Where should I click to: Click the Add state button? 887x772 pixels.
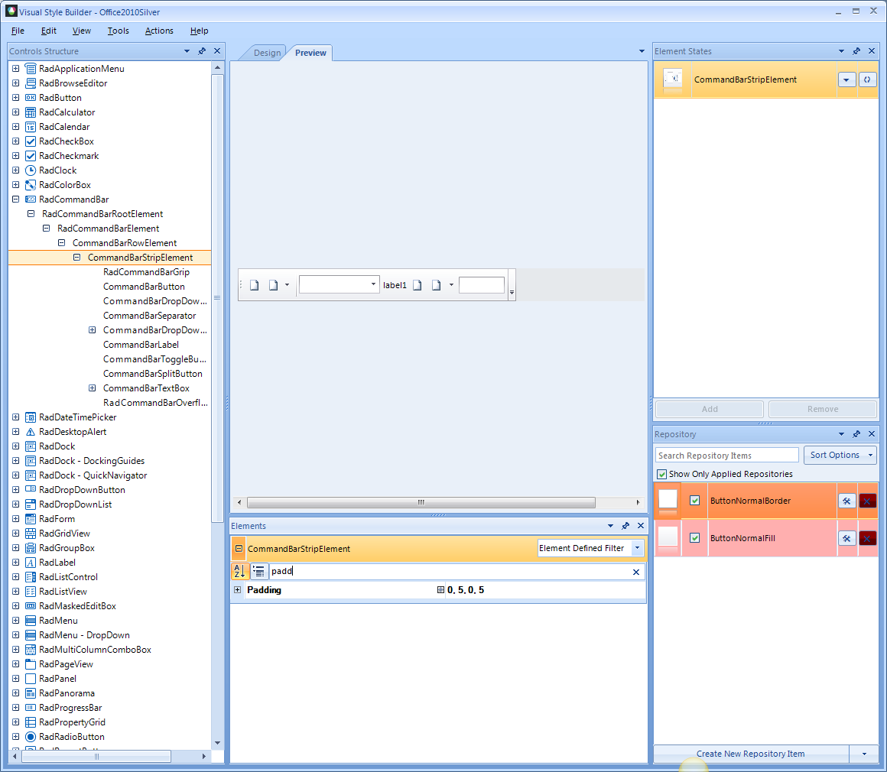point(710,409)
